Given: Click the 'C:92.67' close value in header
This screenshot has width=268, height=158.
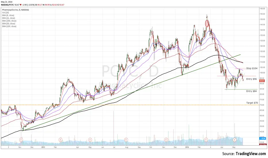Looking at the screenshot, I should pyautogui.click(x=61, y=5).
